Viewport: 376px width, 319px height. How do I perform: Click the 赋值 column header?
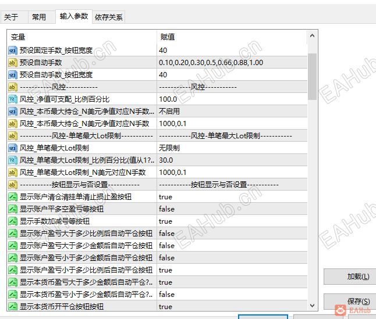(x=232, y=37)
